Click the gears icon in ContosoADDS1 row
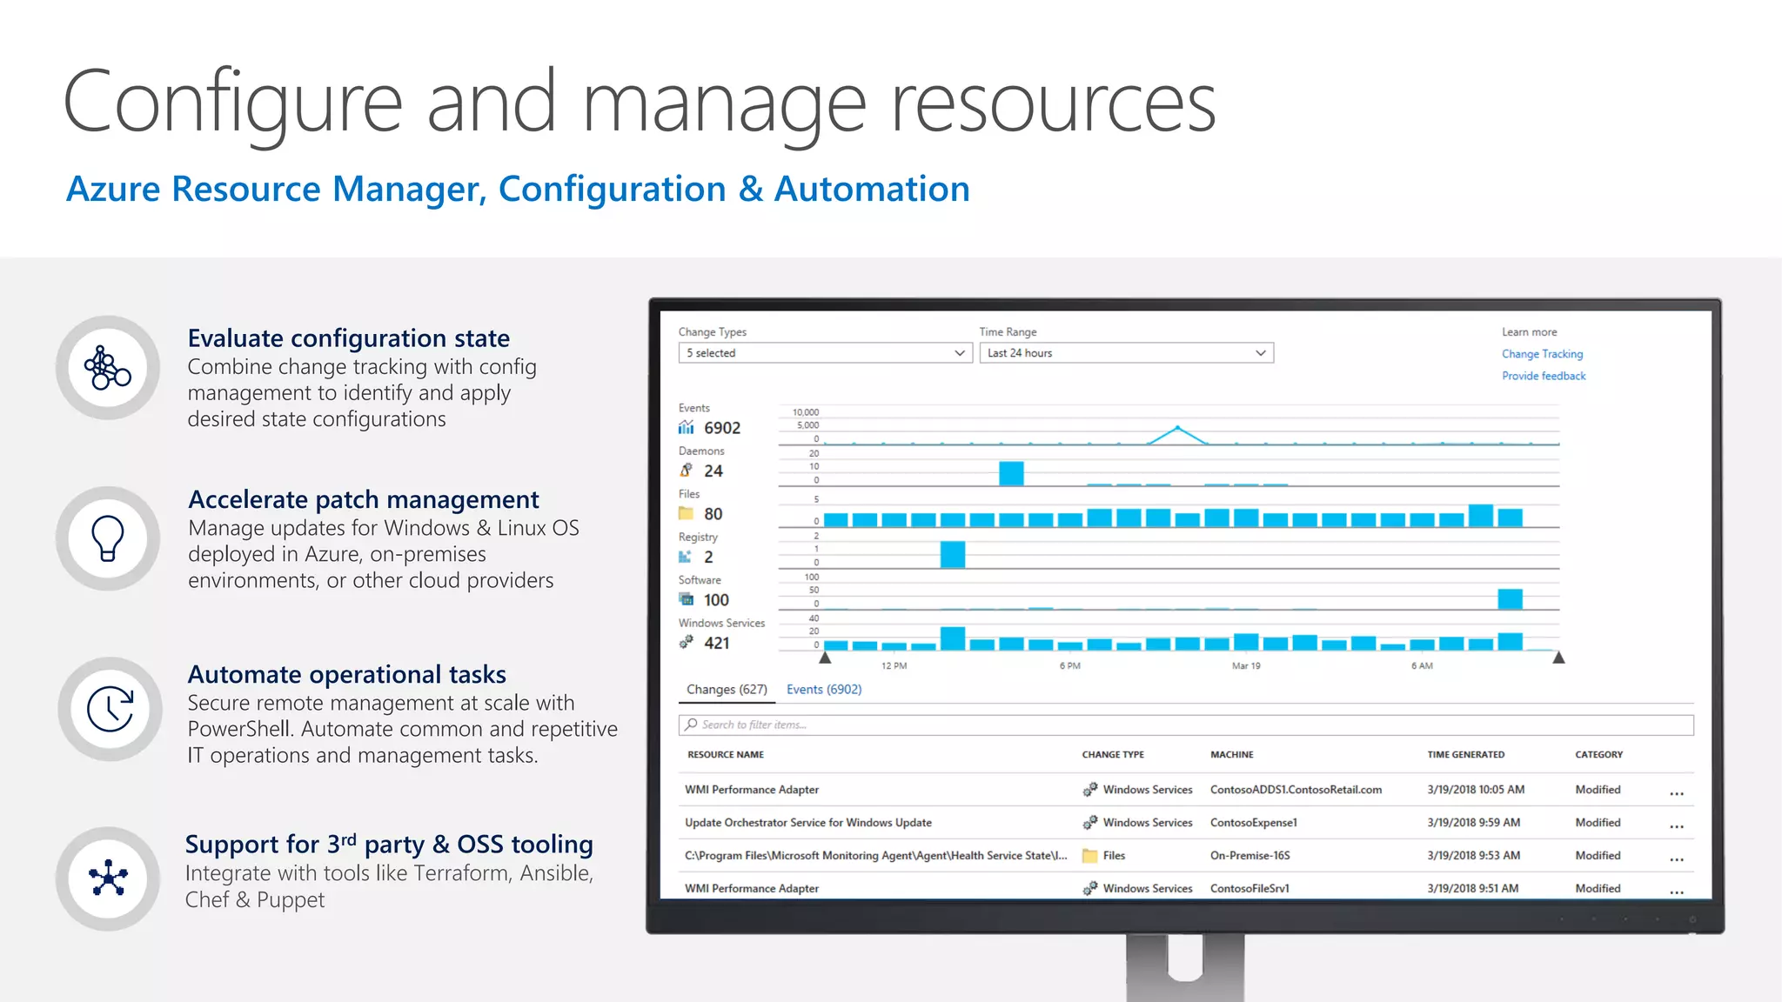 click(1089, 790)
